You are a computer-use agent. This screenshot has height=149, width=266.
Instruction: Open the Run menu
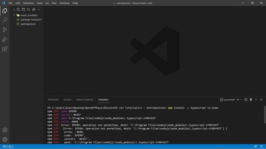(54, 3)
